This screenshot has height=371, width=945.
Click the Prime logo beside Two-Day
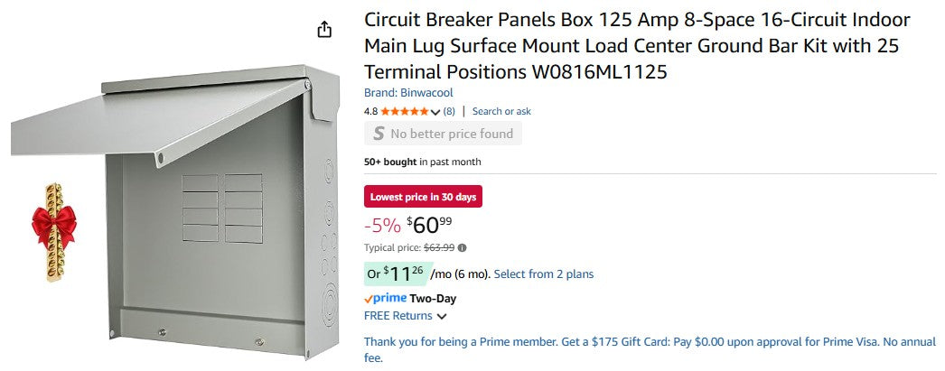pyautogui.click(x=386, y=298)
